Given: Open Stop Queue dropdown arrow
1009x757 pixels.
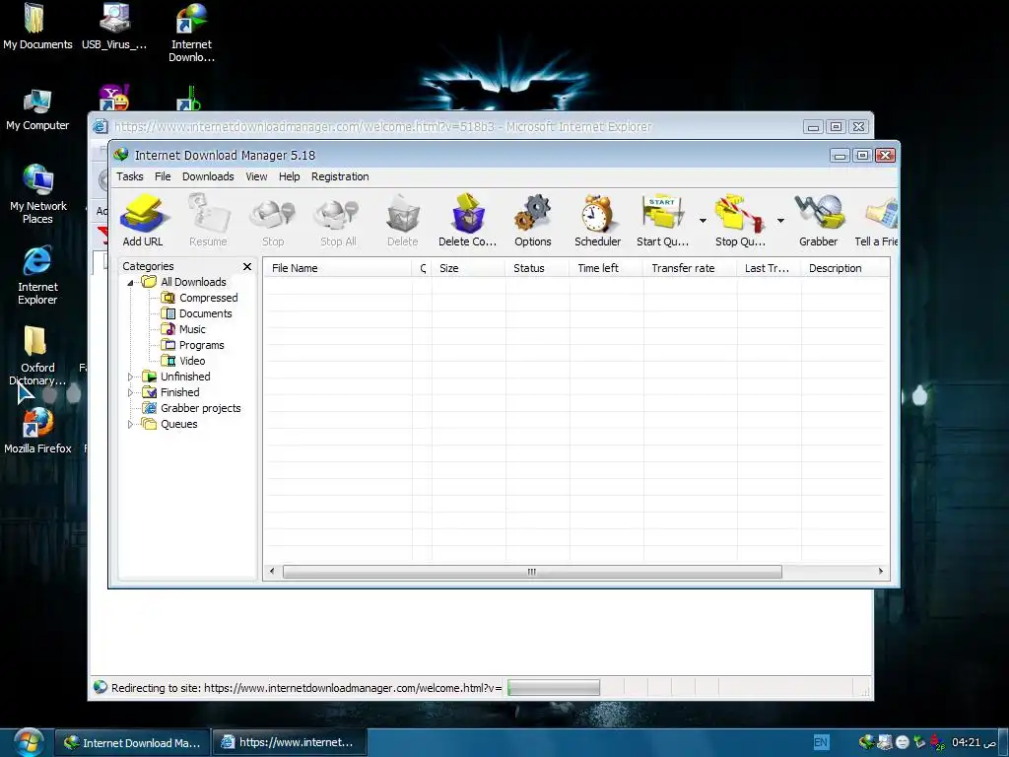Looking at the screenshot, I should [780, 221].
